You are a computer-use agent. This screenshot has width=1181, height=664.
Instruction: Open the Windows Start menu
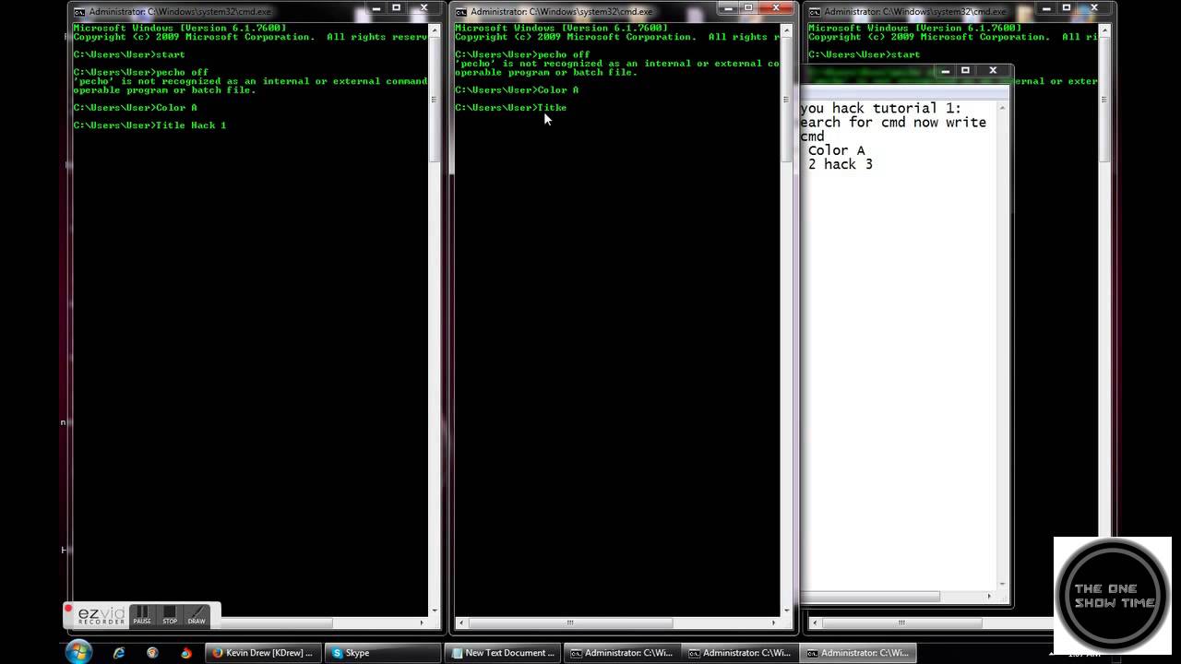(79, 652)
